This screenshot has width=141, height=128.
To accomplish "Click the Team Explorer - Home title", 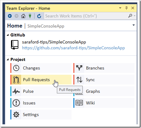I will [x=28, y=8].
